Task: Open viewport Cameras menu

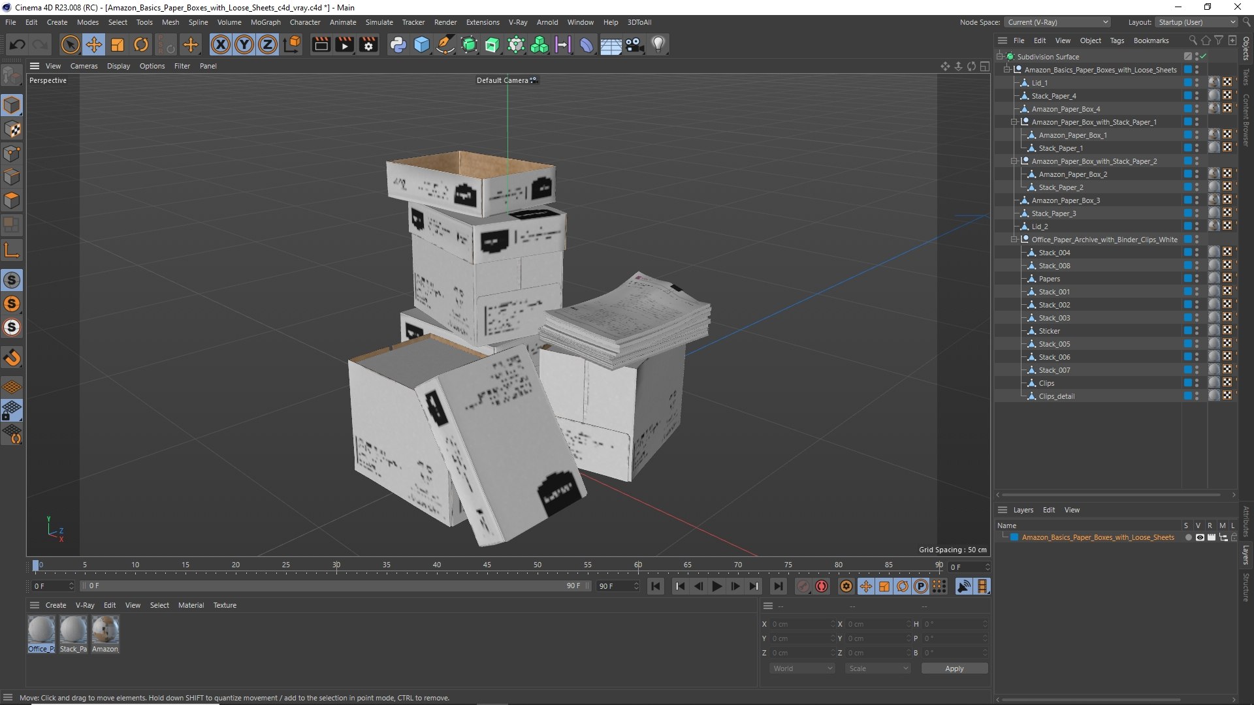Action: 84,66
